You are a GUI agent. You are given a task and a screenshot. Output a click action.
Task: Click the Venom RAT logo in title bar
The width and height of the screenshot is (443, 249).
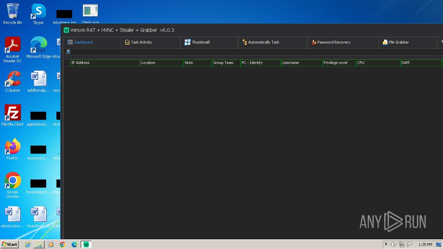tap(66, 30)
